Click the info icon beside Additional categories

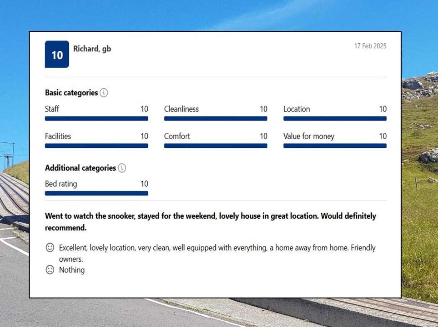[122, 168]
